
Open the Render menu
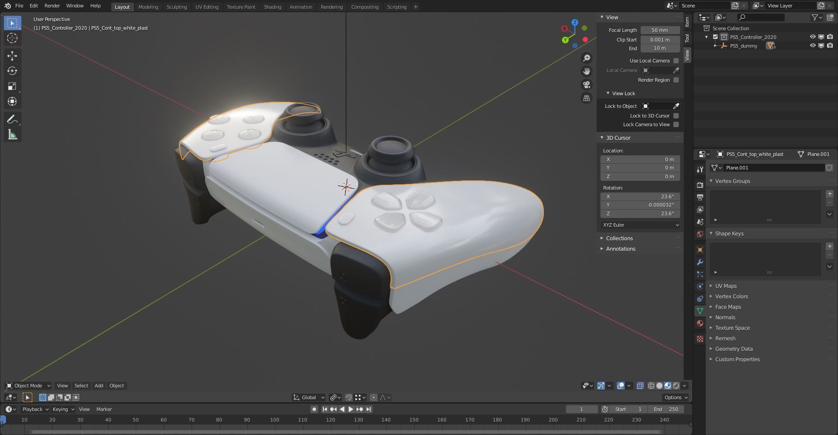click(x=52, y=6)
